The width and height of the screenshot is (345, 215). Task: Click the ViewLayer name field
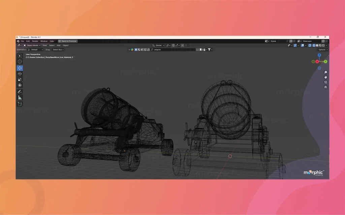311,41
